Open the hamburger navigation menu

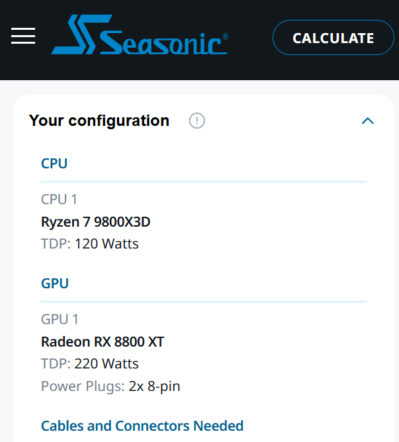pos(23,36)
